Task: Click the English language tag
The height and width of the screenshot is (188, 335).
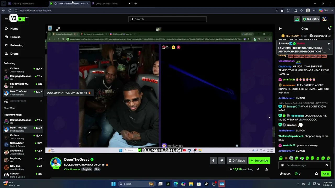Action: coord(87,169)
